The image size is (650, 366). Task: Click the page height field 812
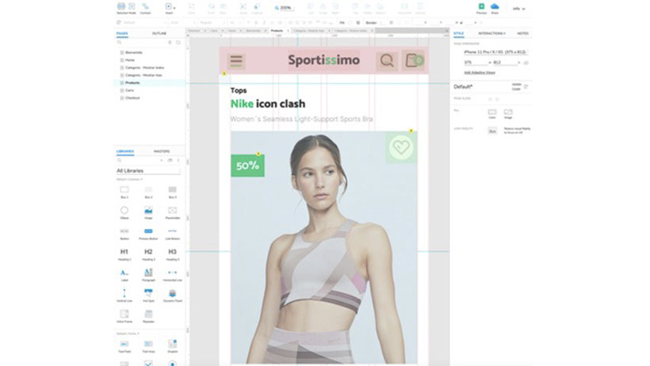pyautogui.click(x=506, y=62)
